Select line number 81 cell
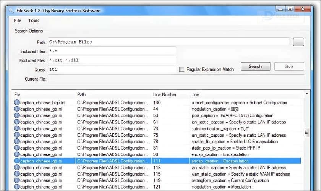The image size is (321, 191). pos(156,148)
